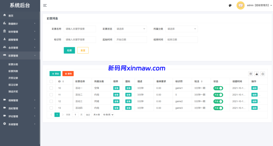The image size is (273, 146).
Task: Check the row with ID 12
Action: point(51,101)
